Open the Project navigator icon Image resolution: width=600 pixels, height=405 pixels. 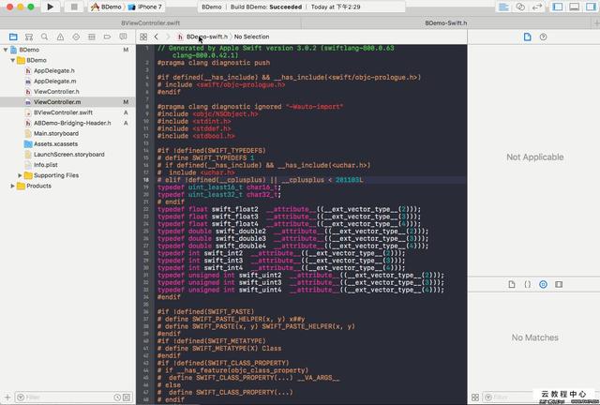[13, 37]
